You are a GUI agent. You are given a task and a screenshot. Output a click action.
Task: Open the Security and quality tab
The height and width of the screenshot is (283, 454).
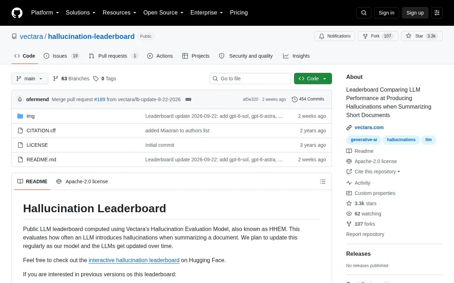246,56
